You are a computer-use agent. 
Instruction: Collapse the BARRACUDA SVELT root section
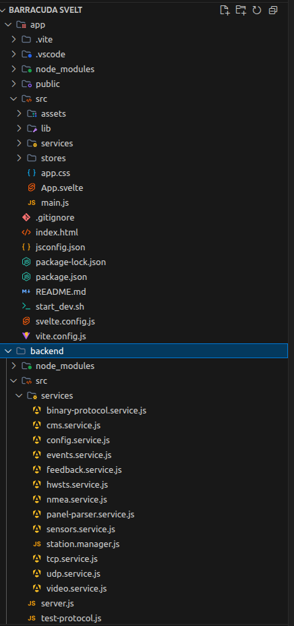5,10
